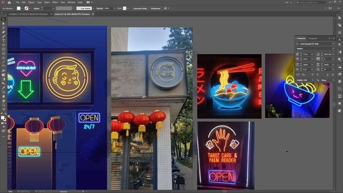Open Arrange Documents icon in menu bar

[x=88, y=2]
